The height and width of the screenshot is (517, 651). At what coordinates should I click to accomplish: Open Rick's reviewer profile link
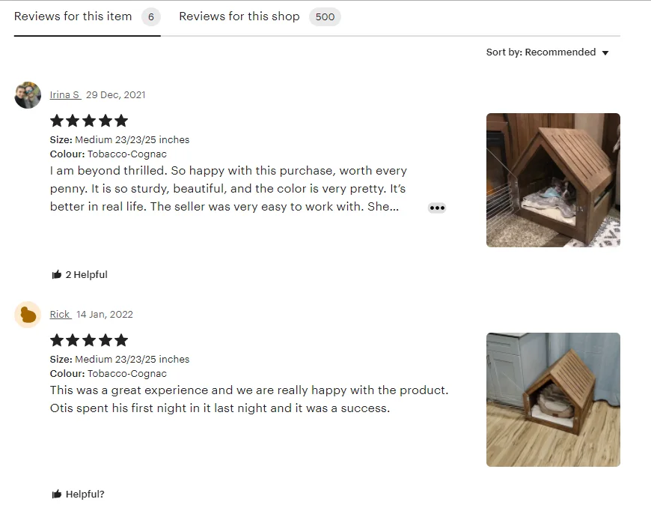pos(61,314)
